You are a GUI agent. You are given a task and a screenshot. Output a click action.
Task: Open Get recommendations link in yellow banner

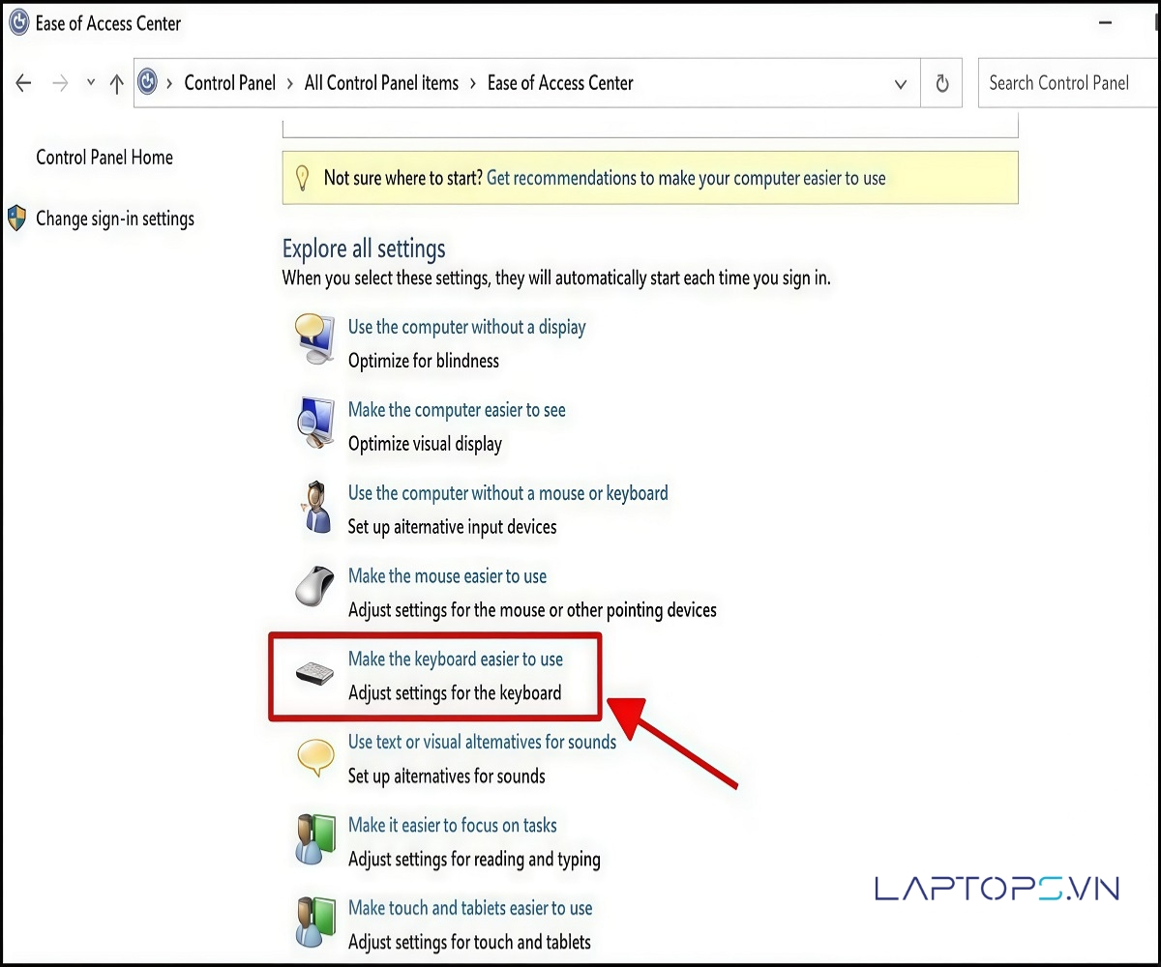[686, 178]
